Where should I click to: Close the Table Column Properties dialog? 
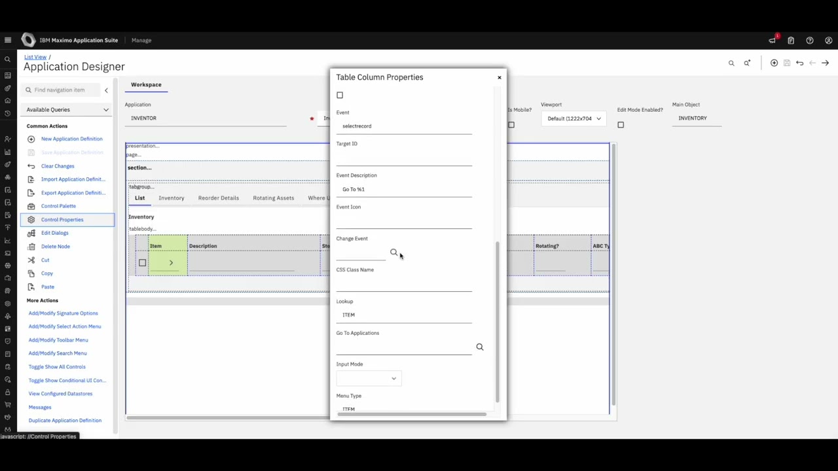point(499,78)
